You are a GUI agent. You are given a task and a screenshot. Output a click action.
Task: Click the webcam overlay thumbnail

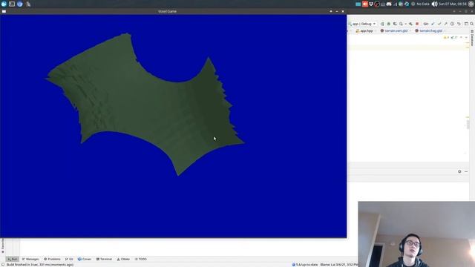tap(416, 234)
